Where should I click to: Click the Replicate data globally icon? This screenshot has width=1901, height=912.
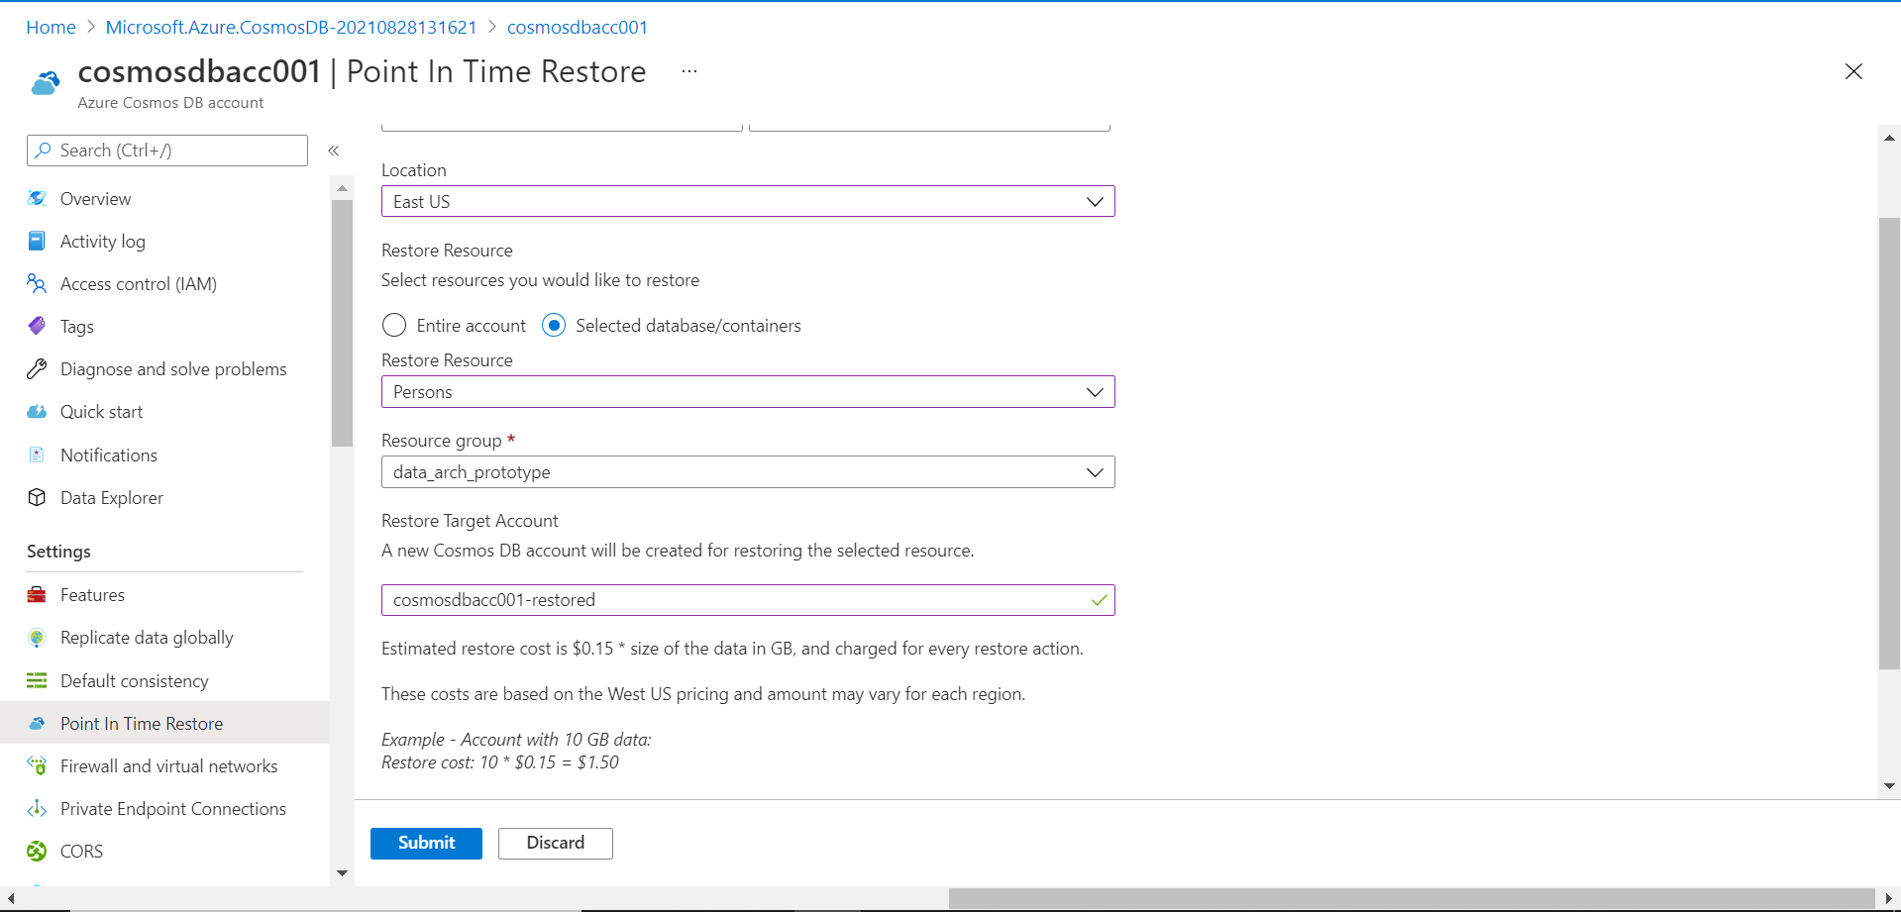(37, 638)
